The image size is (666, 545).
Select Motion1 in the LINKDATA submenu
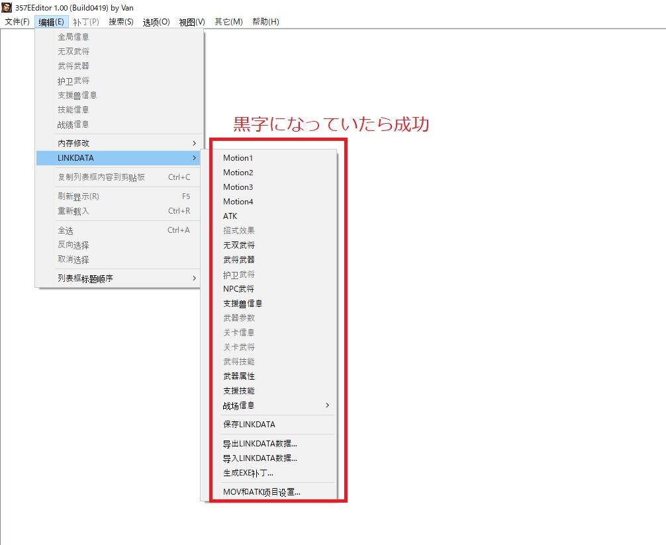point(239,157)
